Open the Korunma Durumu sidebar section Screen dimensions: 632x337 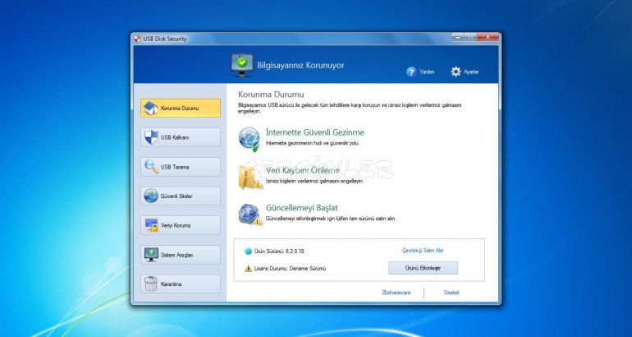click(181, 108)
